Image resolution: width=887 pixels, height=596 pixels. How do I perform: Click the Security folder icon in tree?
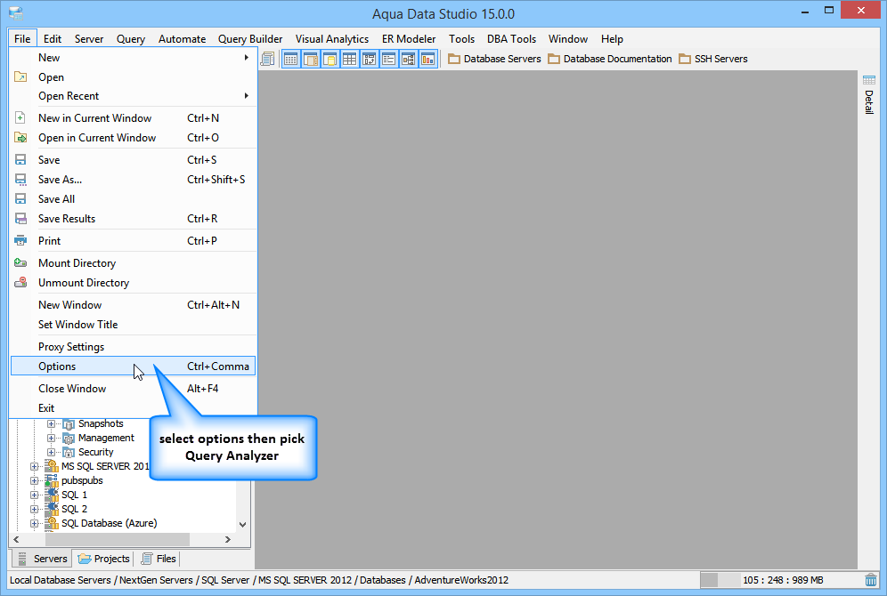coord(69,452)
